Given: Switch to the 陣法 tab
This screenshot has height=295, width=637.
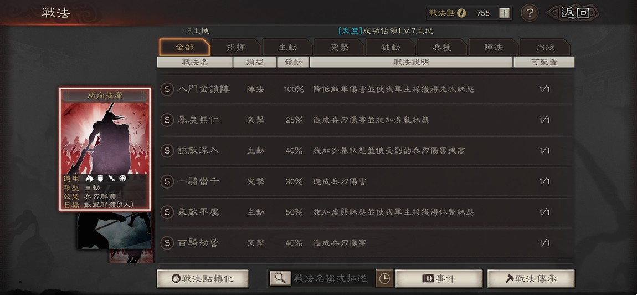Looking at the screenshot, I should [494, 47].
